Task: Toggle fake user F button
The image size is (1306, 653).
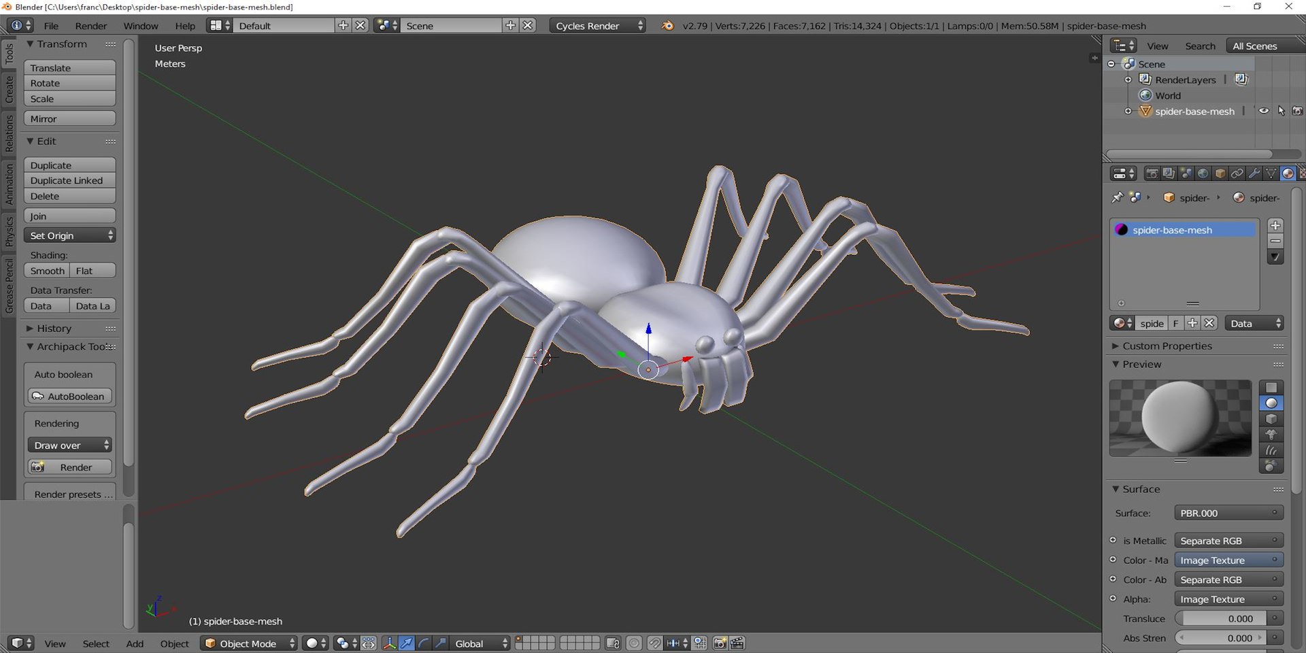Action: click(1175, 323)
